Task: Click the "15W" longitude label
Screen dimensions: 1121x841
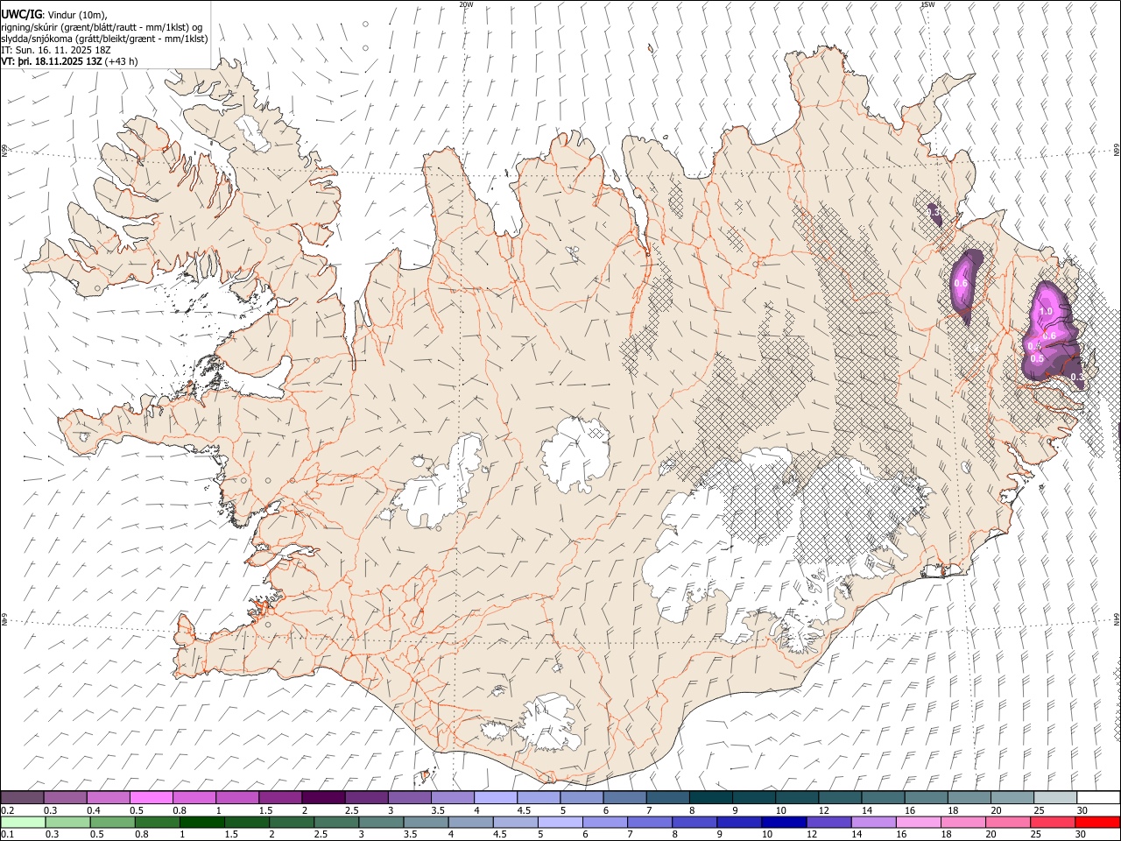Action: 927,4
